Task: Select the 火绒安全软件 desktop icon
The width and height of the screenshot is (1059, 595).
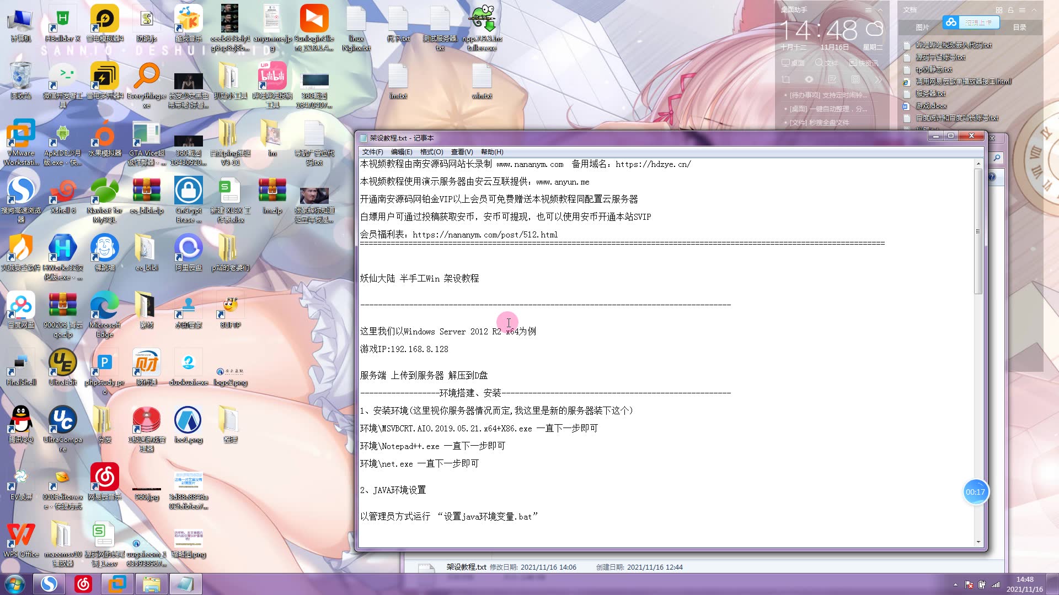Action: [21, 253]
